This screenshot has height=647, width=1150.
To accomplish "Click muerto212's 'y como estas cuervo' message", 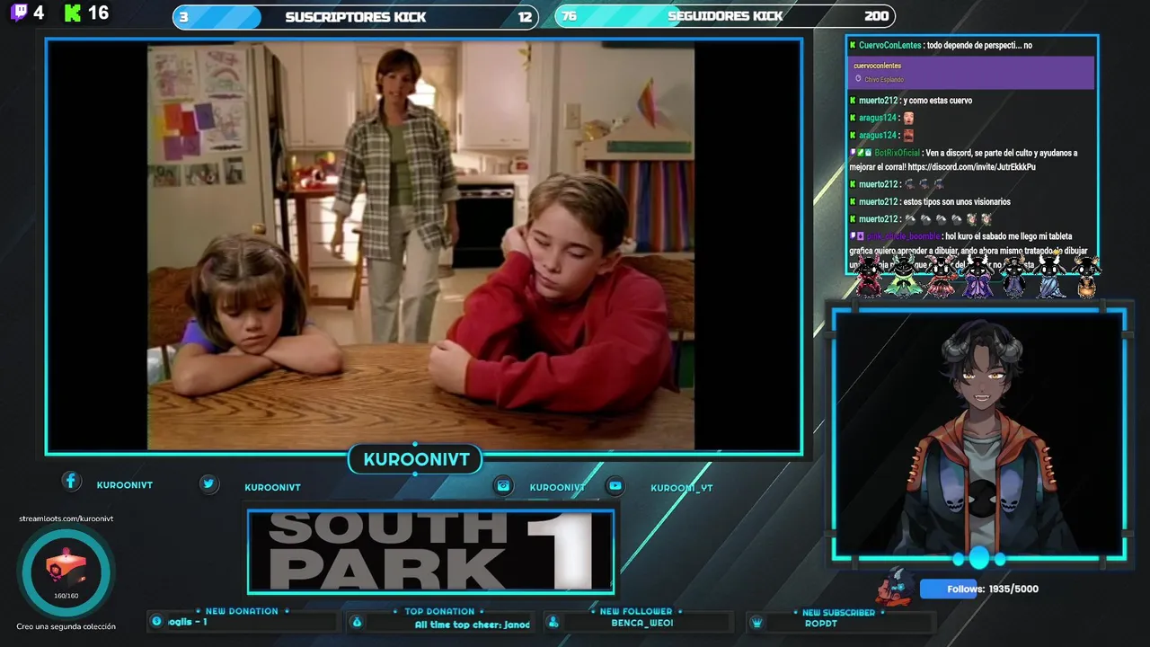I will tap(937, 101).
